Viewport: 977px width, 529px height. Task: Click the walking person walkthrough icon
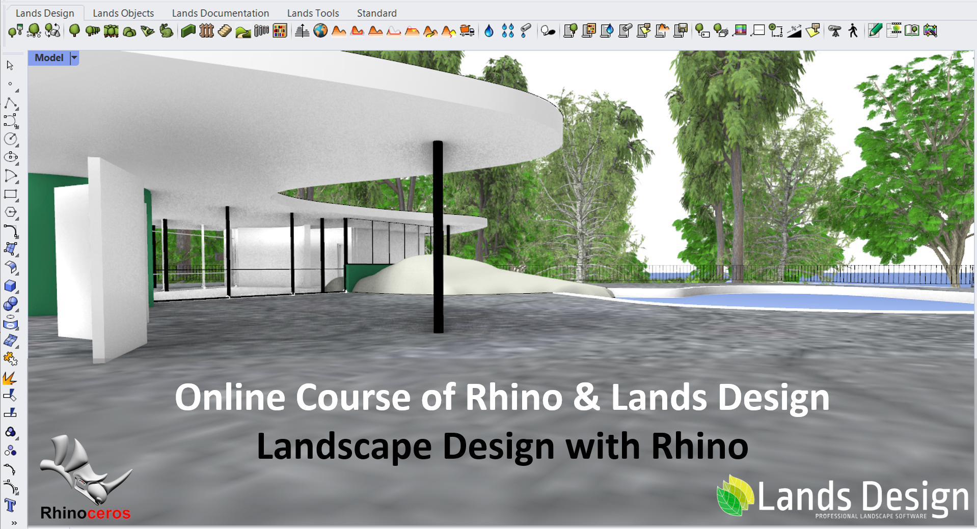[x=853, y=31]
